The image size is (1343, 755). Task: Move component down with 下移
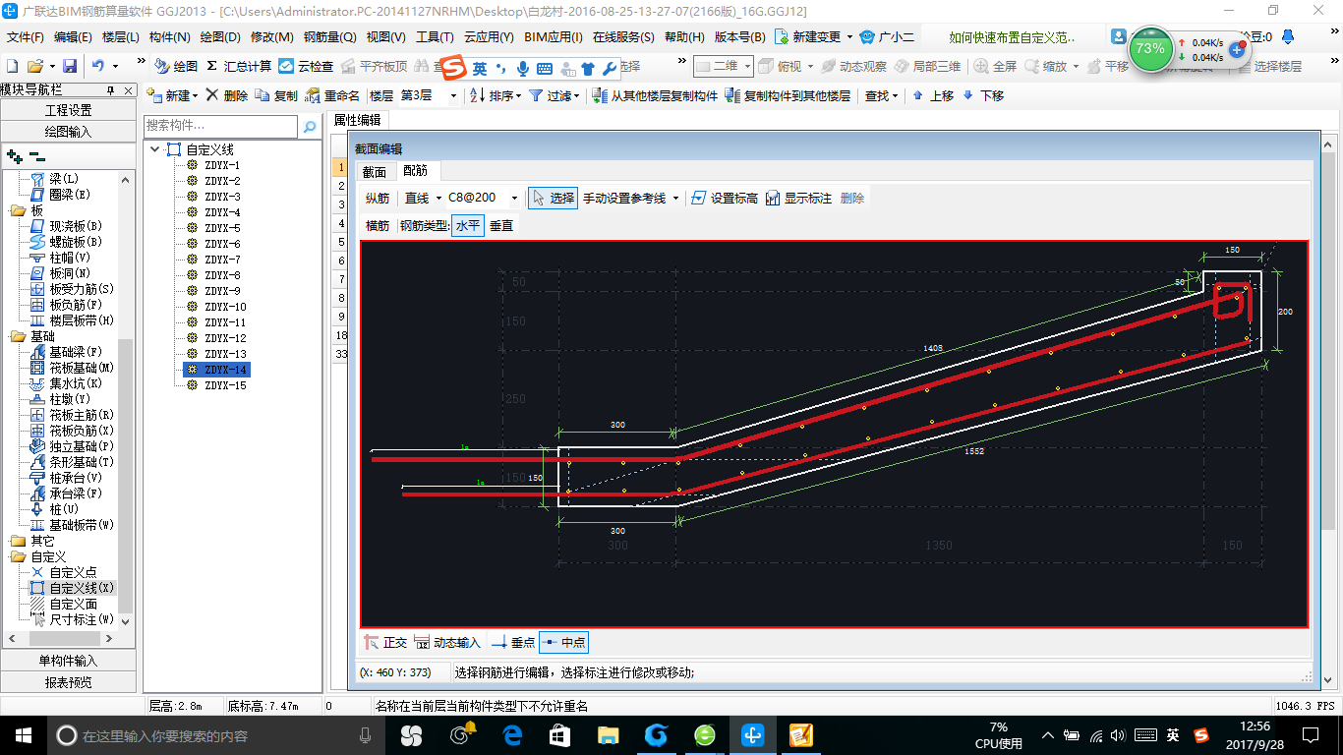(x=983, y=95)
